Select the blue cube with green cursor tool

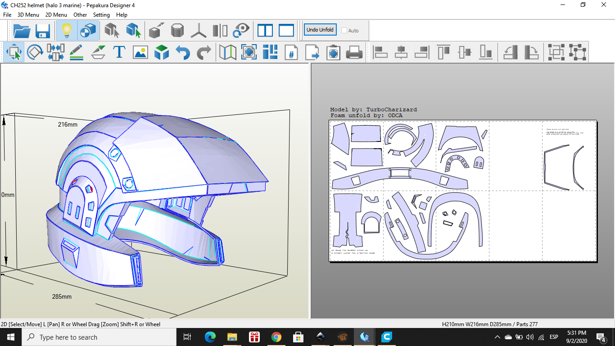pyautogui.click(x=133, y=31)
